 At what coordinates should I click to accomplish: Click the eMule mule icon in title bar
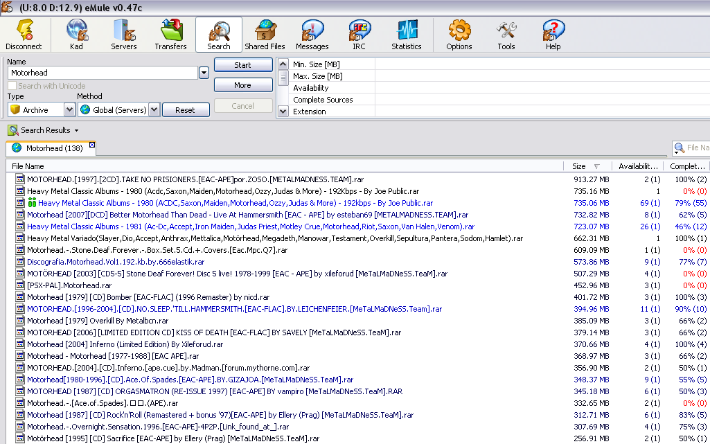[7, 7]
